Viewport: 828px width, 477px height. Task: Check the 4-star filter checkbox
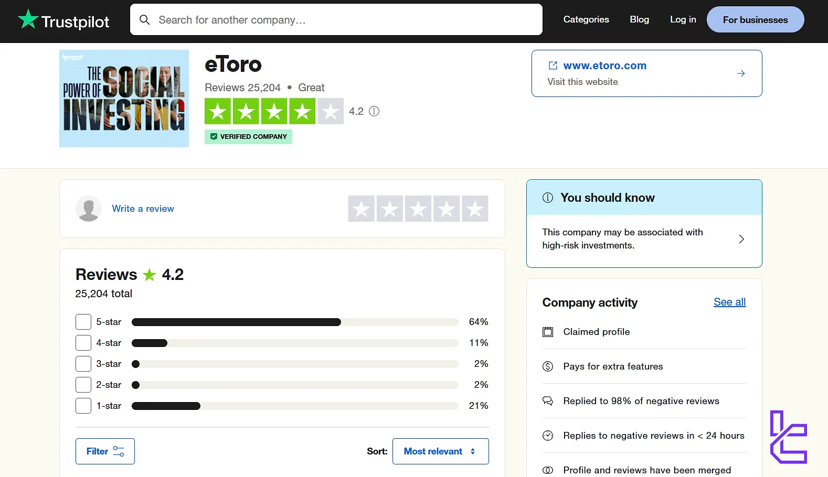click(x=83, y=343)
